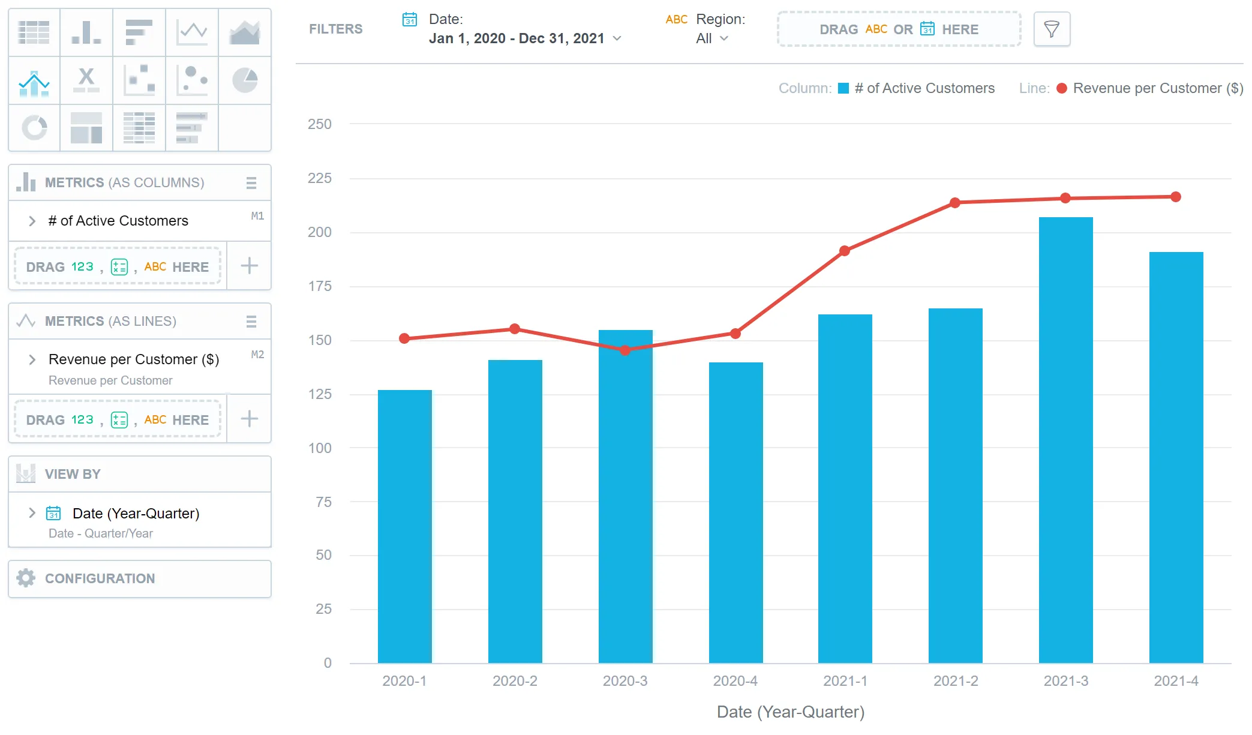1252x735 pixels.
Task: Pick the Area chart visualization
Action: tap(244, 32)
